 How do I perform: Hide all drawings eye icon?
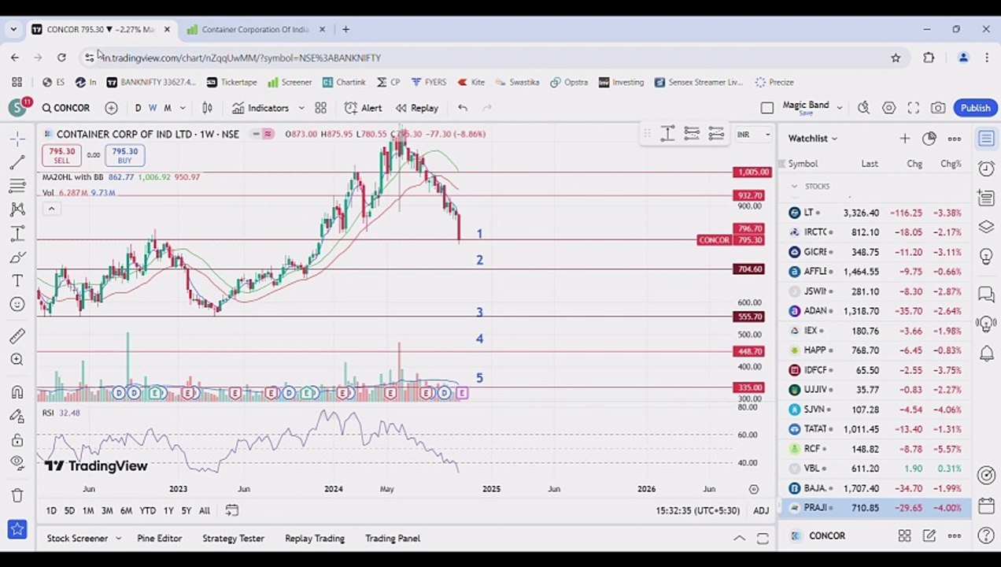(x=17, y=463)
